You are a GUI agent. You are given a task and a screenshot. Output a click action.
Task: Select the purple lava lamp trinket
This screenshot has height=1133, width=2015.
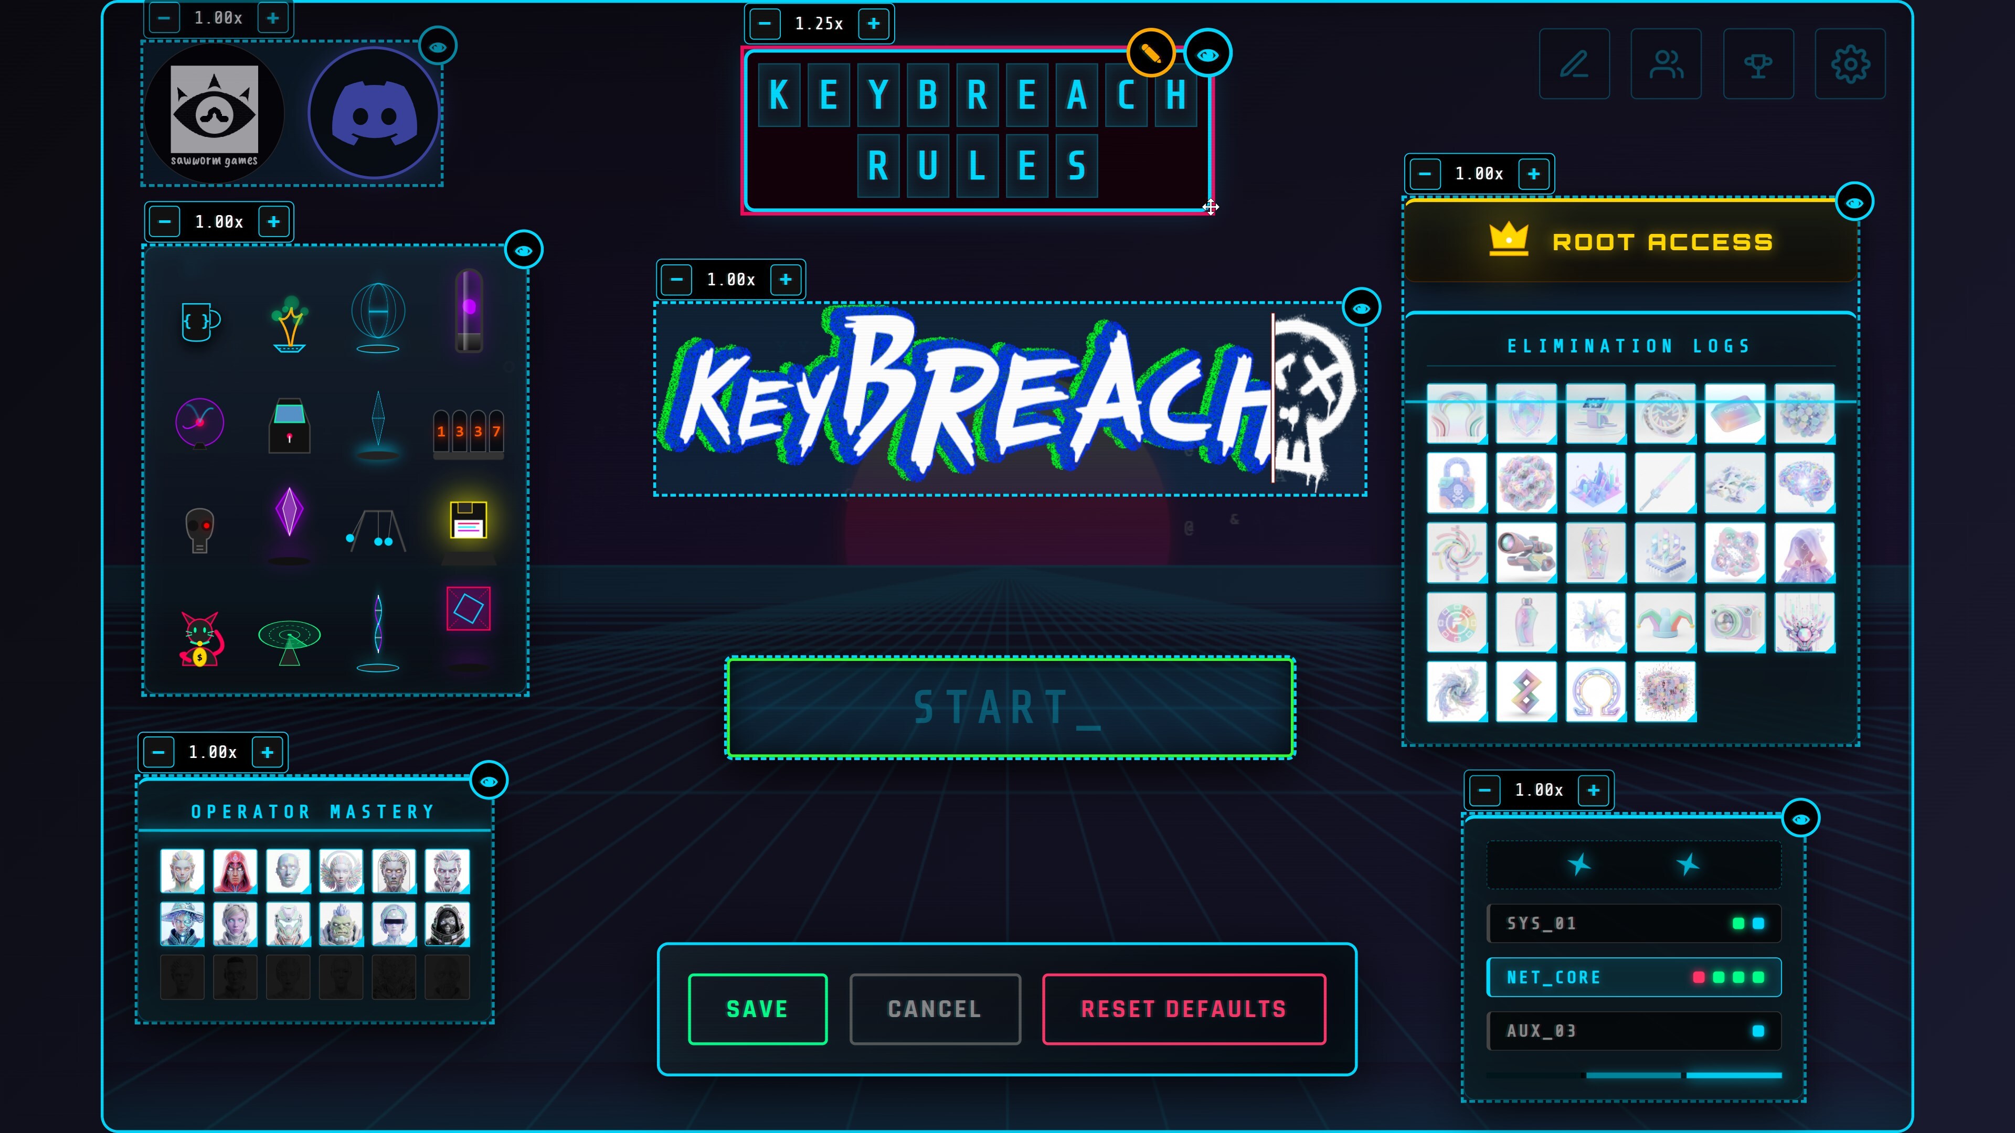[x=469, y=311]
